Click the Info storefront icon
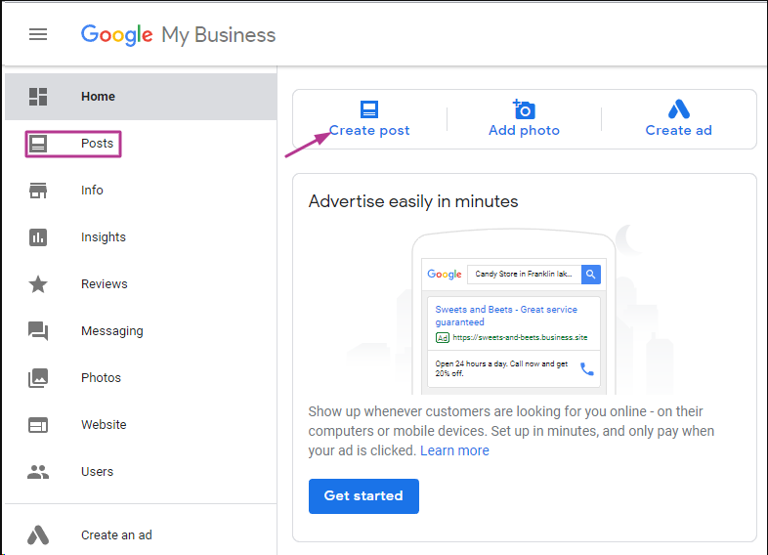Viewport: 768px width, 555px height. [x=38, y=191]
